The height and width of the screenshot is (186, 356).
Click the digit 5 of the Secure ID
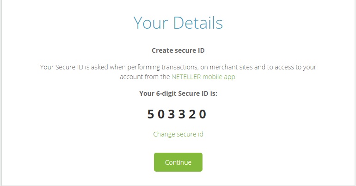coord(151,114)
